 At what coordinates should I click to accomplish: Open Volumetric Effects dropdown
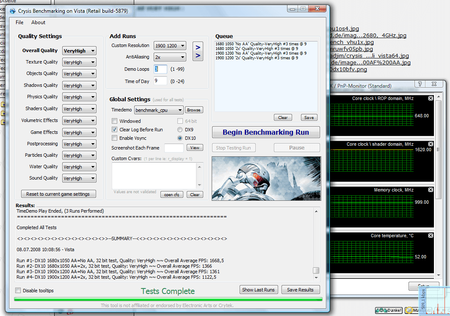(79, 121)
